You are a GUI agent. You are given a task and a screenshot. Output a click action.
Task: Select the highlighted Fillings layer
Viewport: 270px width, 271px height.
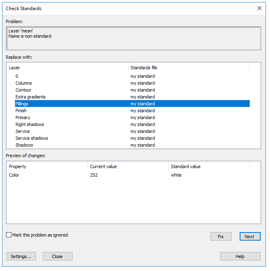[x=22, y=104]
